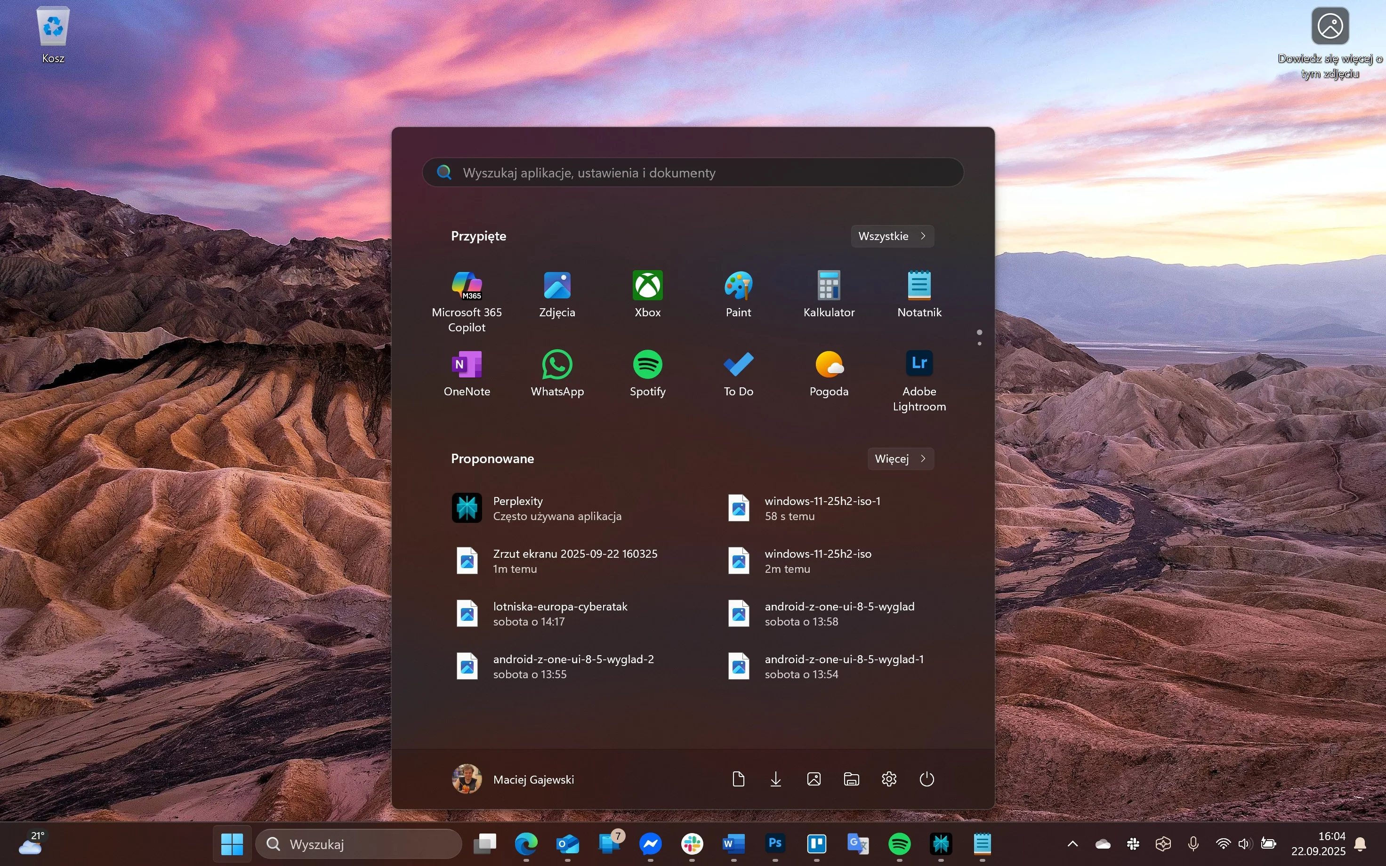The image size is (1386, 866).
Task: Click the taskbar Wyszukaj search box
Action: [x=359, y=844]
